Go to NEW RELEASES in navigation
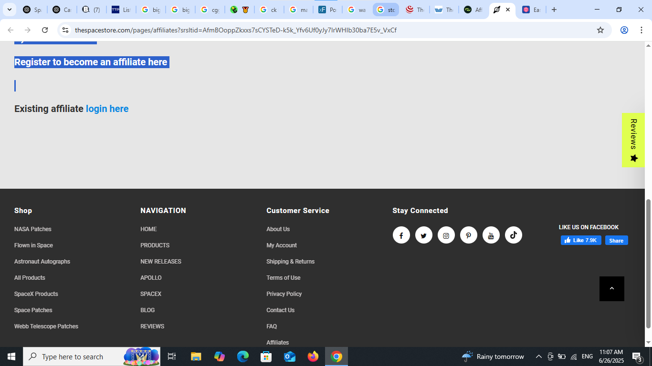The image size is (652, 366). click(x=161, y=262)
